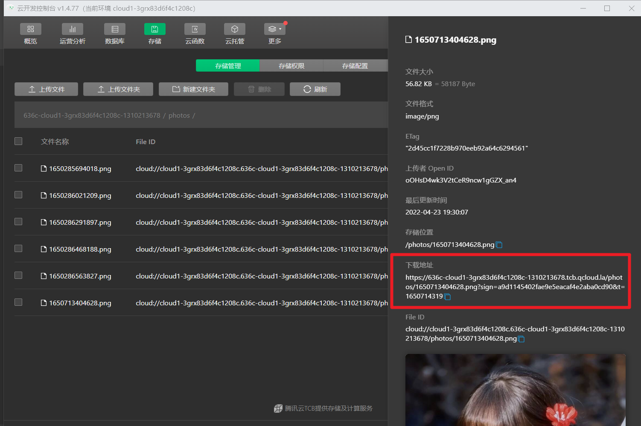
Task: Click the 刷新 refresh button
Action: coord(315,89)
